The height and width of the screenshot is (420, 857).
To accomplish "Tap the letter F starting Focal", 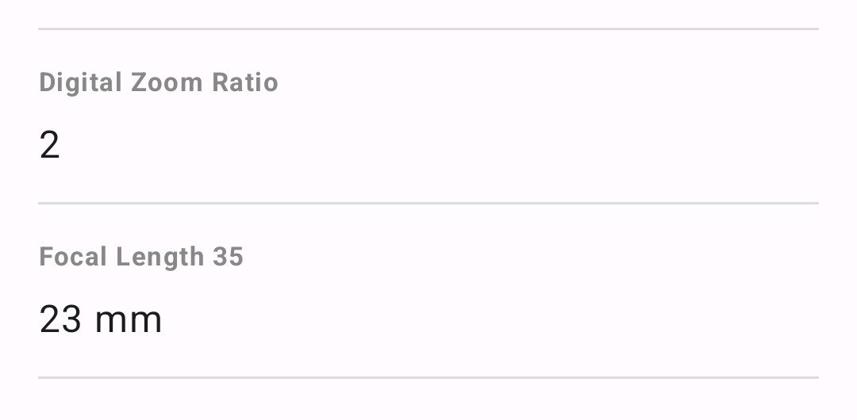I will pyautogui.click(x=45, y=257).
